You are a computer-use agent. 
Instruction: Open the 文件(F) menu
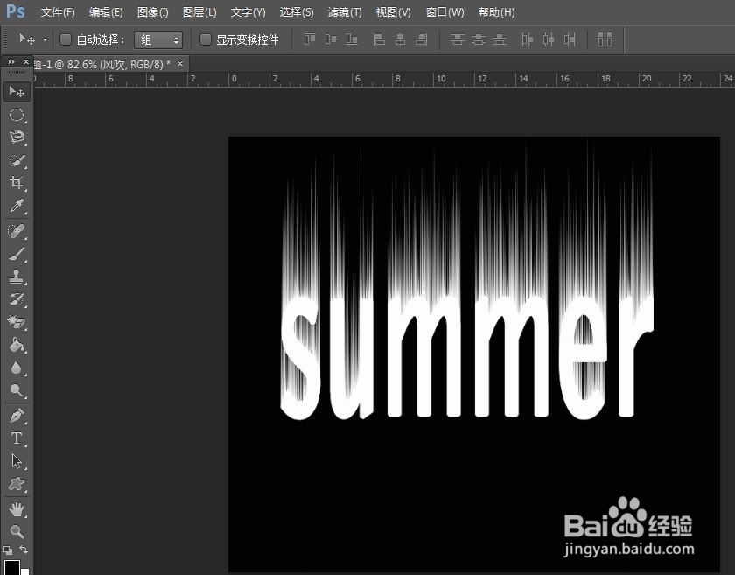(58, 12)
